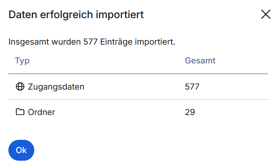Click the word 'Insgesamt' in summary

(x=29, y=43)
